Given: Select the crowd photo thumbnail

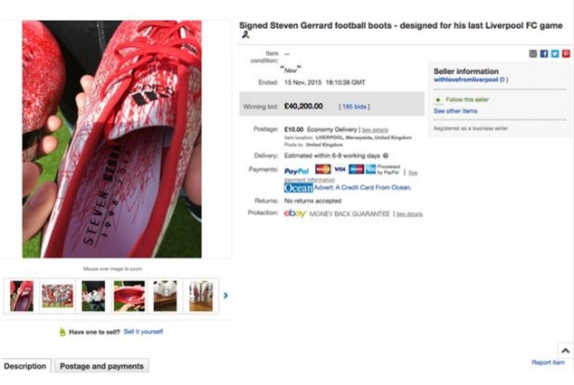Looking at the screenshot, I should point(57,296).
